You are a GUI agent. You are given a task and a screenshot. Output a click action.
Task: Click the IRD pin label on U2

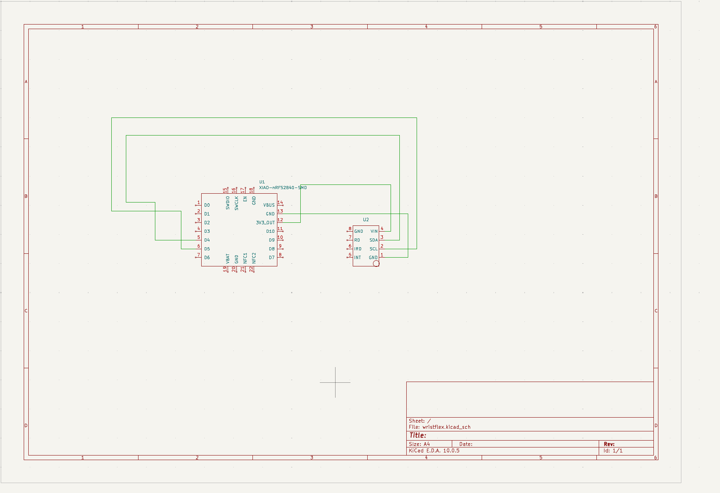click(358, 249)
